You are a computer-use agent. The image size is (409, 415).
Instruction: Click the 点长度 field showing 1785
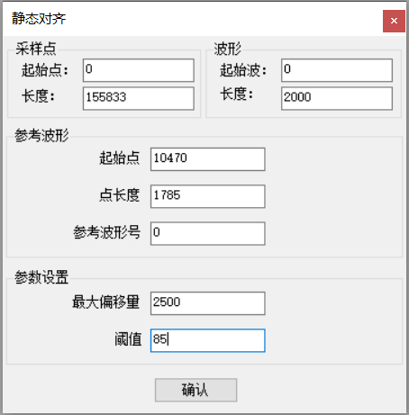point(208,196)
